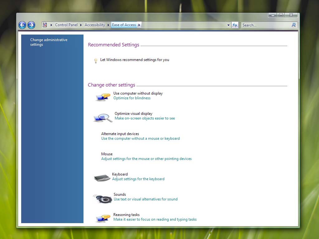Expand arrow after Ease of Access breadcrumb
The width and height of the screenshot is (319, 239).
[139, 25]
